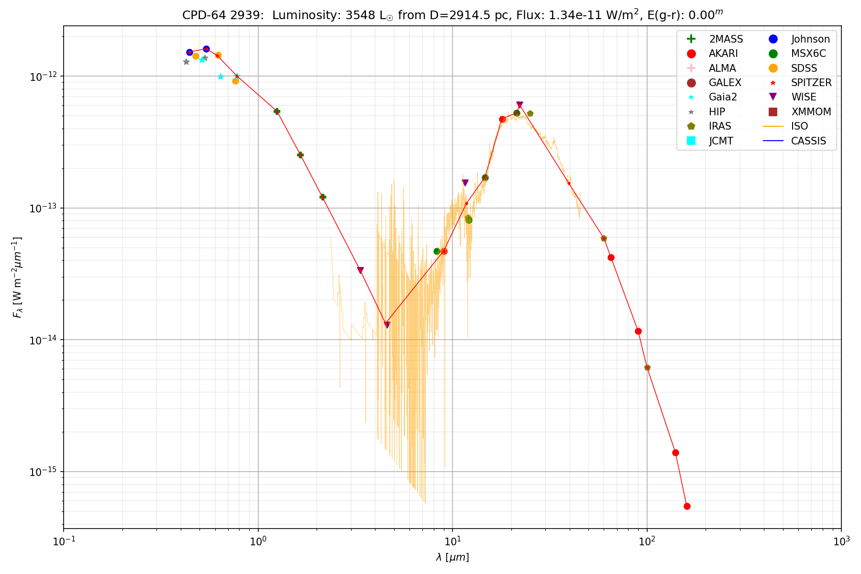Click the Gaia2 cyan star legend marker
The width and height of the screenshot is (861, 574).
point(691,97)
